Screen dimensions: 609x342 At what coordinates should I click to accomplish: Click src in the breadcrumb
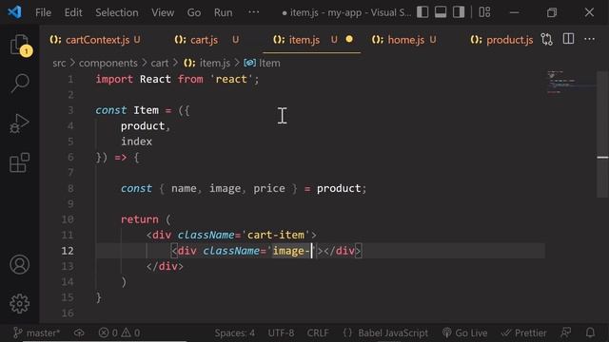[59, 63]
